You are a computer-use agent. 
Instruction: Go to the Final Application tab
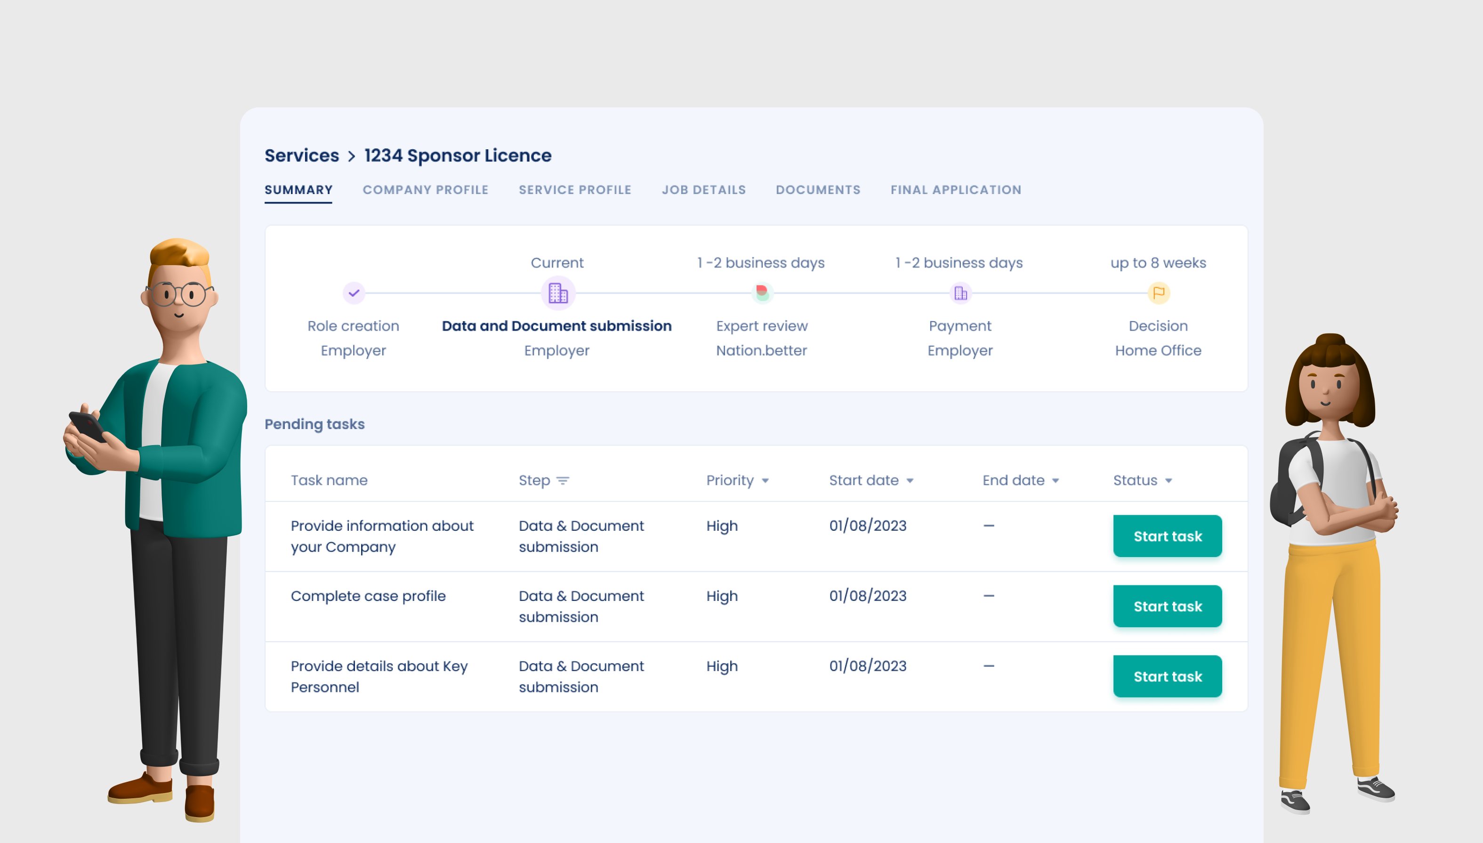pos(955,190)
